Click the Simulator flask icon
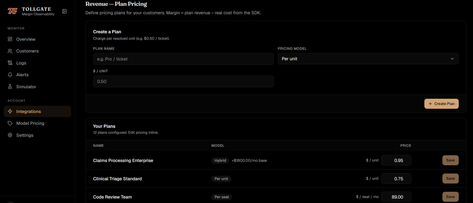The height and width of the screenshot is (203, 473). (10, 86)
